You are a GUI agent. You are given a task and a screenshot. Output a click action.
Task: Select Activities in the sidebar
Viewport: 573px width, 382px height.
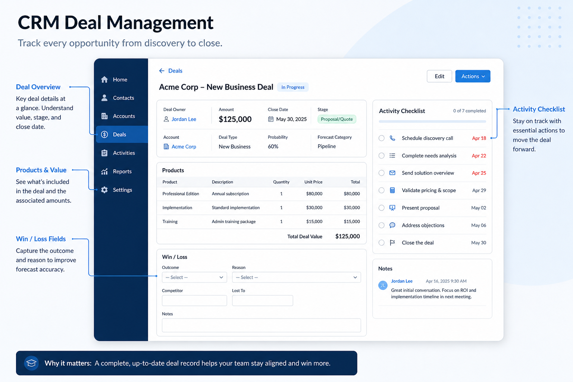122,153
